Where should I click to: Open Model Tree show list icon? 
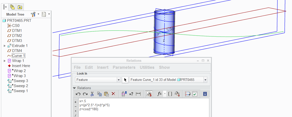[44, 14]
